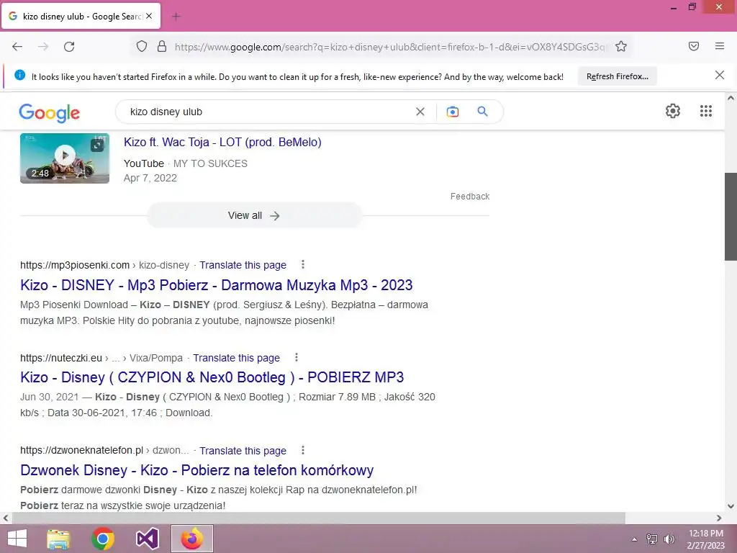
Task: Translate the nuteczki.eu result page
Action: (x=236, y=358)
